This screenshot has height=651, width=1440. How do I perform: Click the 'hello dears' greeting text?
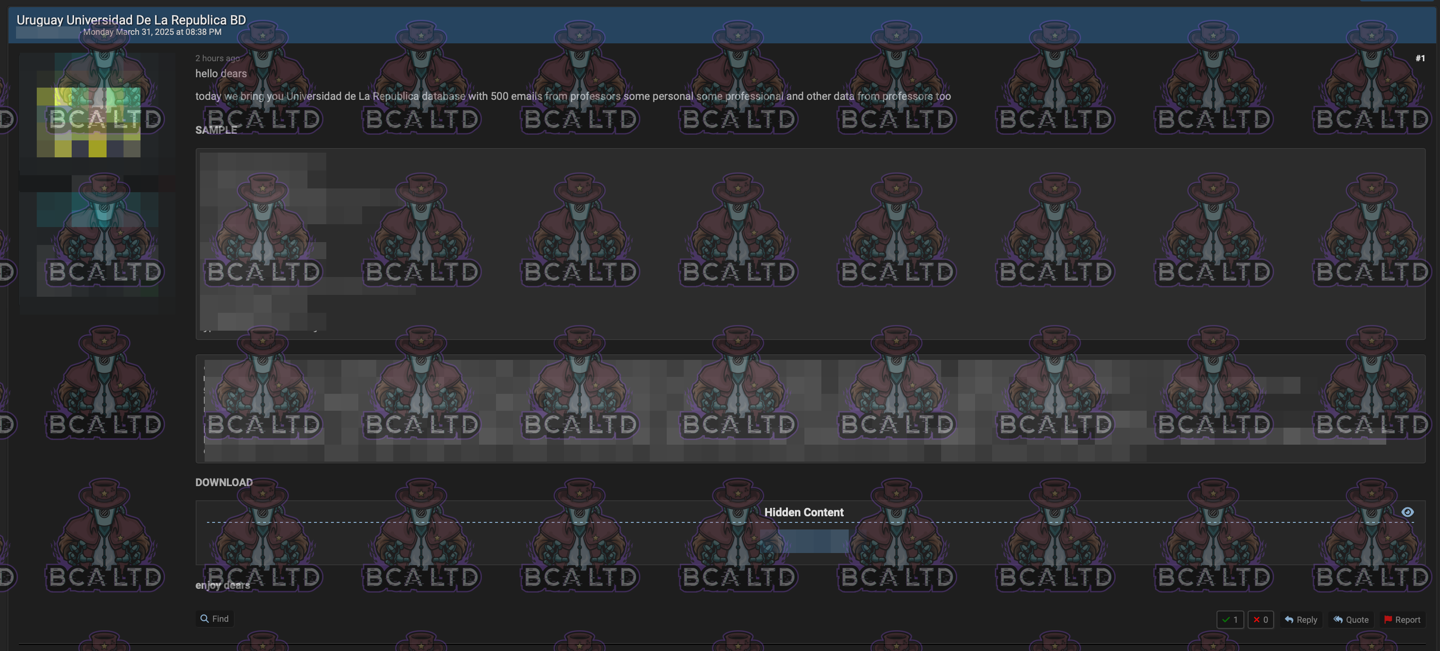(x=221, y=73)
